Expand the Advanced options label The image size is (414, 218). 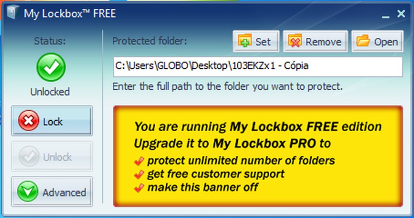[x=64, y=192]
